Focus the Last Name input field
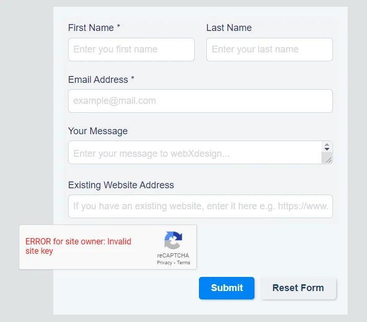This screenshot has width=367, height=322. pos(270,49)
